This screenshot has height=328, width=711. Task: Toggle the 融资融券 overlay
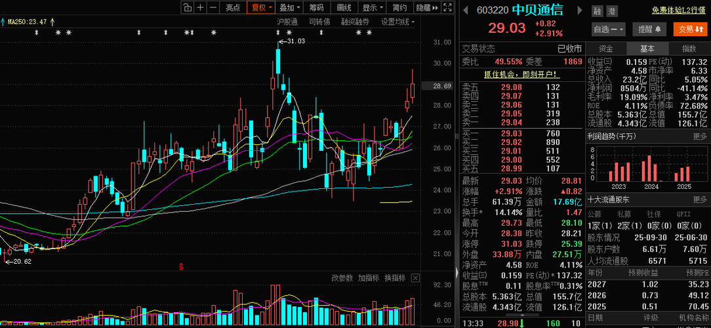[x=355, y=22]
